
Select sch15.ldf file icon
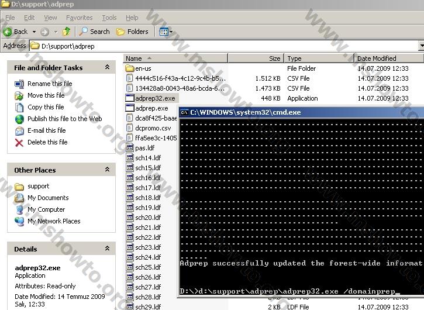(130, 168)
